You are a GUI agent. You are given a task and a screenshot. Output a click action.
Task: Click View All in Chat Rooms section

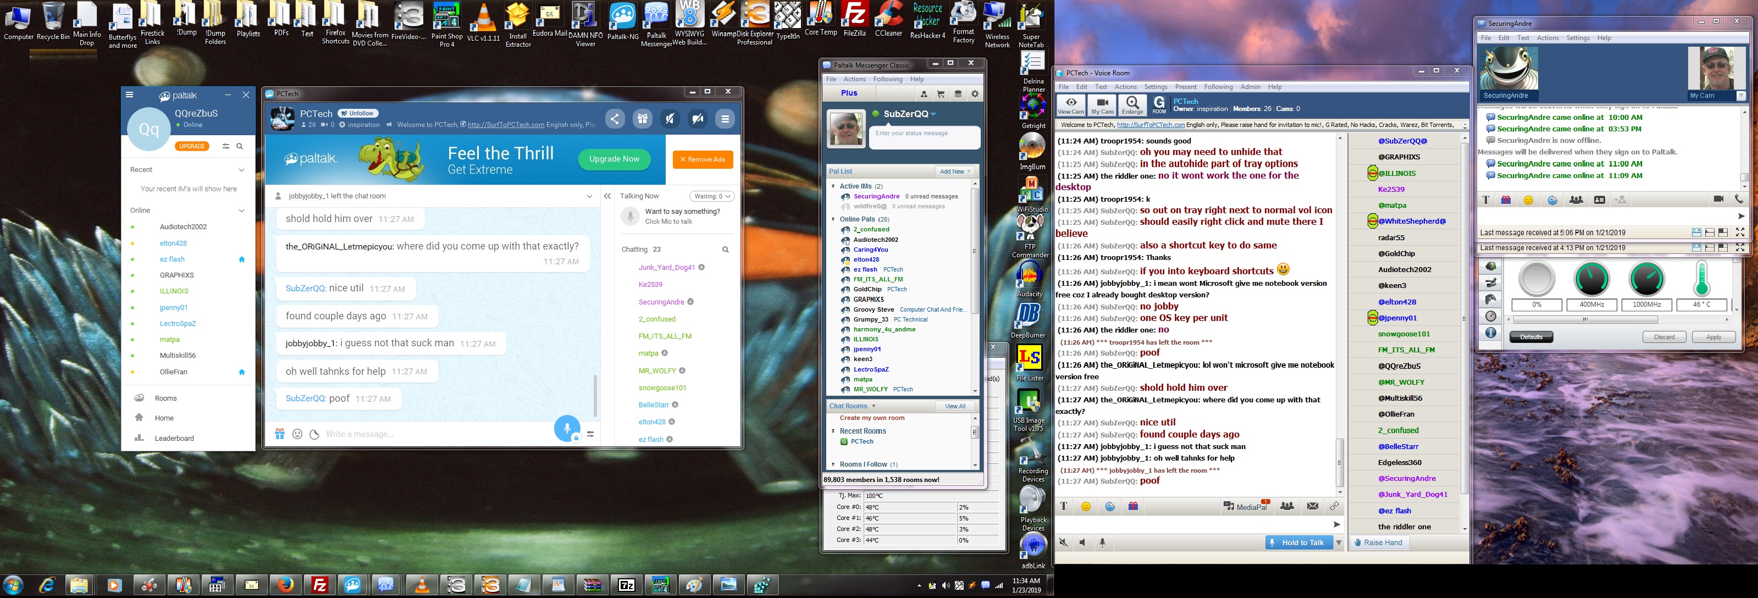point(955,406)
